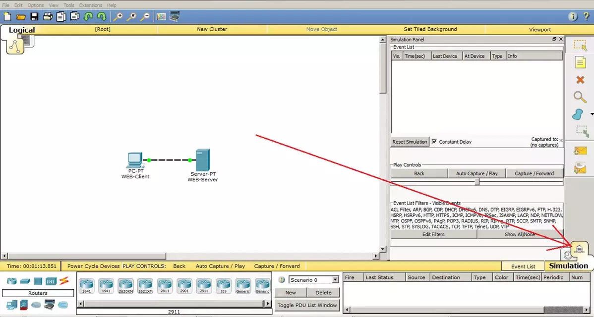Select the Draw Polygon blue shape tool
The image size is (594, 317).
pos(578,114)
